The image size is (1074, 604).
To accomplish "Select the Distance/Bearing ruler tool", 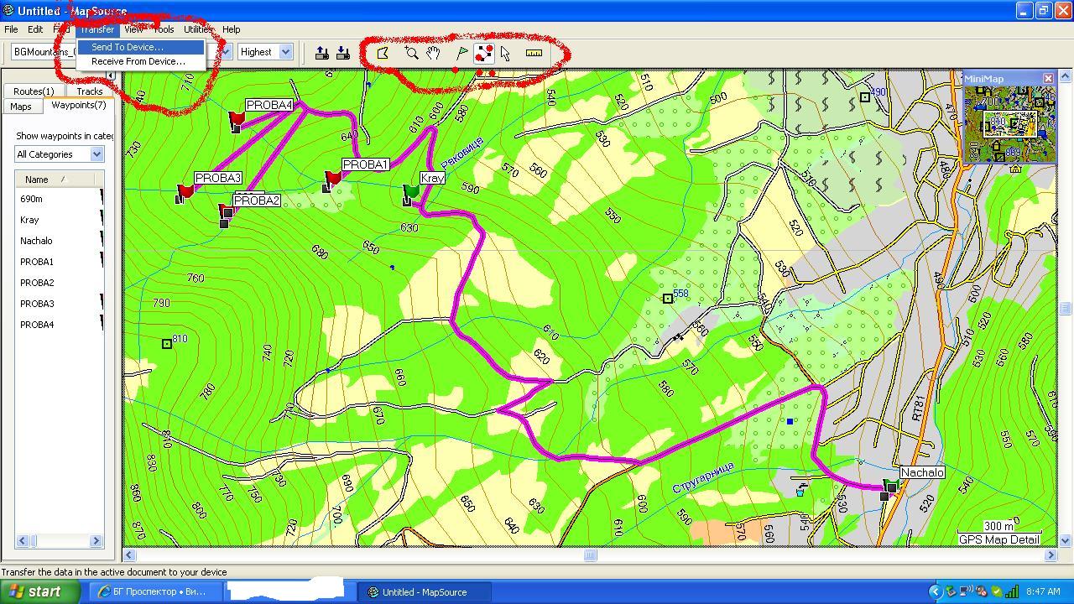I will [x=534, y=53].
